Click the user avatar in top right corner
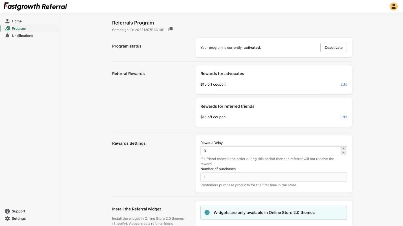 [393, 7]
